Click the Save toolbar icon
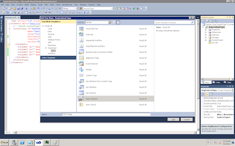 coord(18,8)
